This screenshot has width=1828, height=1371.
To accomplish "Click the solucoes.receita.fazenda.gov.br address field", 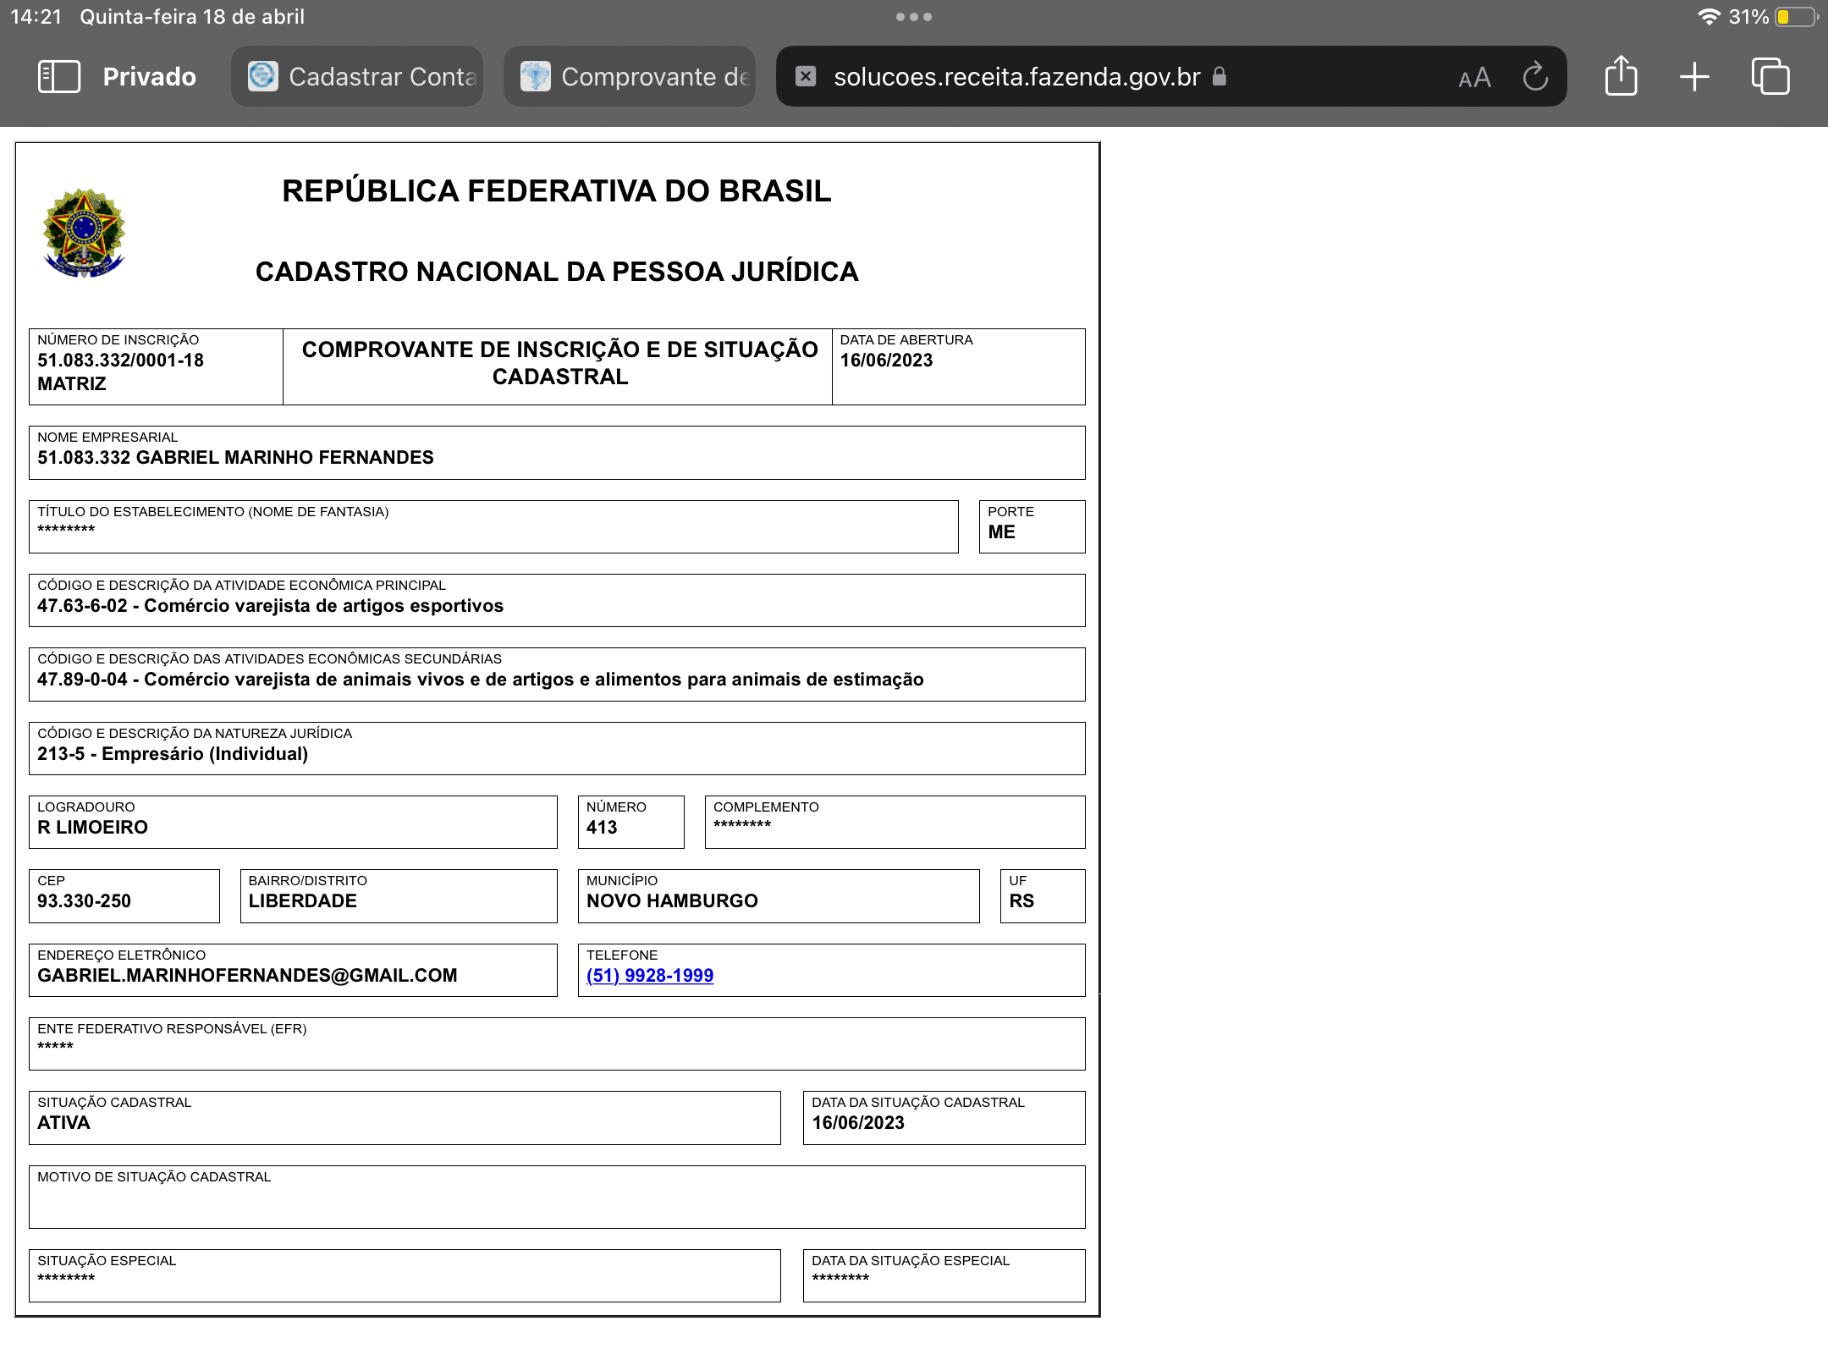I will click(1016, 77).
